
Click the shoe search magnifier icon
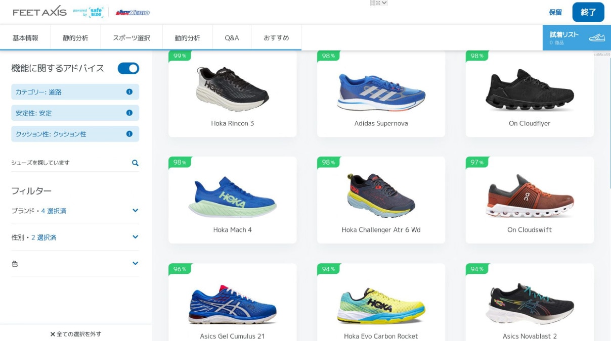(135, 163)
